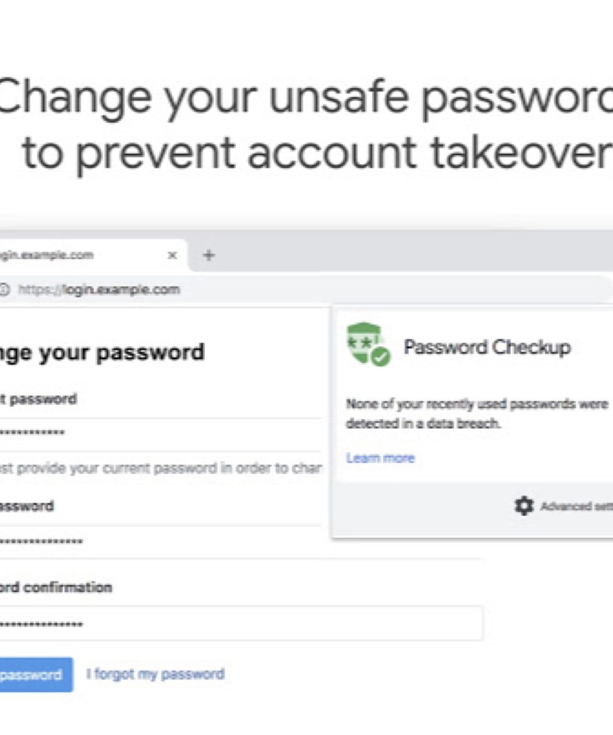
Task: Click the password confirmation field label
Action: tap(56, 587)
